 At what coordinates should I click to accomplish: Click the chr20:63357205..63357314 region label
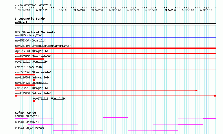pos(33,5)
